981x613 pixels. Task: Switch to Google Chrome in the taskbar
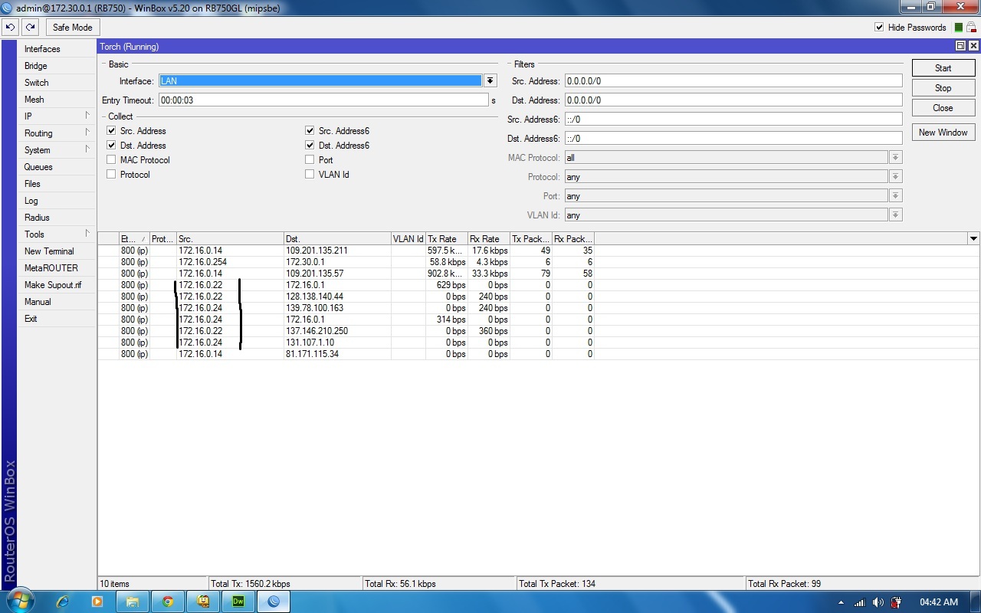tap(168, 602)
